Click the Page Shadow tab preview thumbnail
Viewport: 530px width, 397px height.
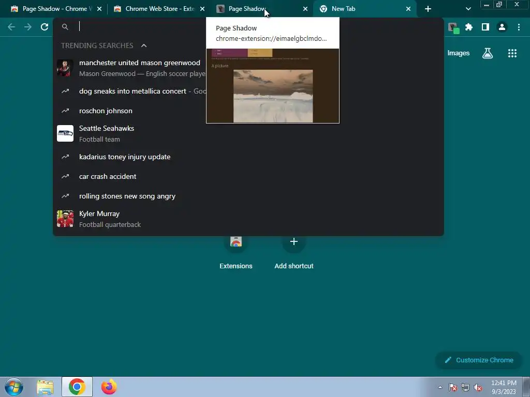273,86
